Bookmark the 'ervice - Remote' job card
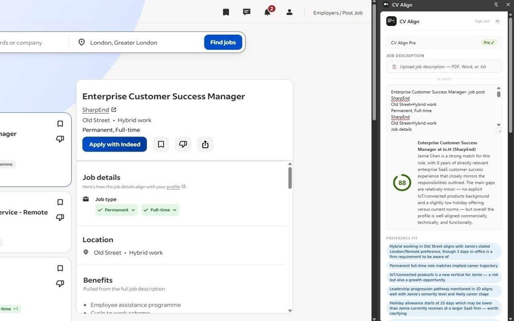Image resolution: width=514 pixels, height=321 pixels. pos(60,202)
